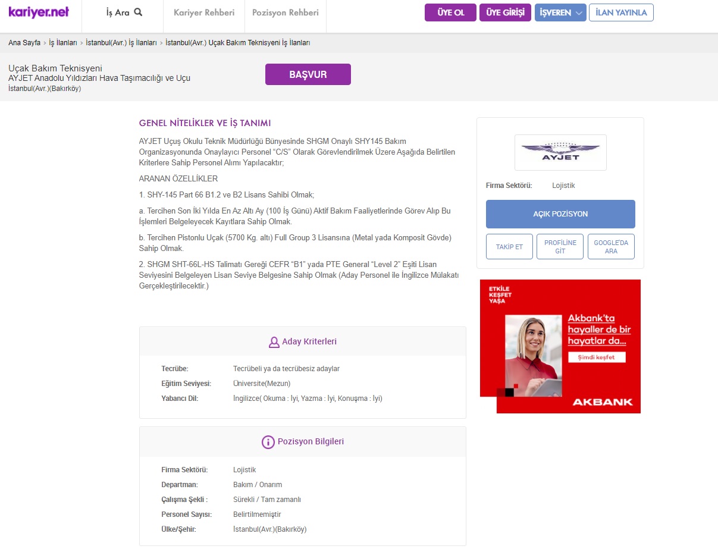Click 'Tecrübeli ya da tecrübesiz adaylar' value
718x549 pixels.
coord(286,369)
